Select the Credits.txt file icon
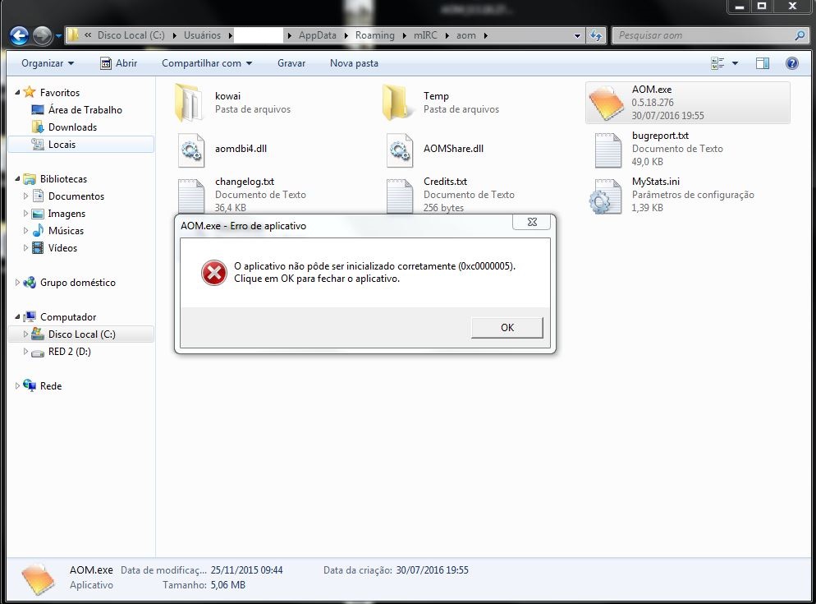Viewport: 816px width, 604px height. tap(400, 196)
